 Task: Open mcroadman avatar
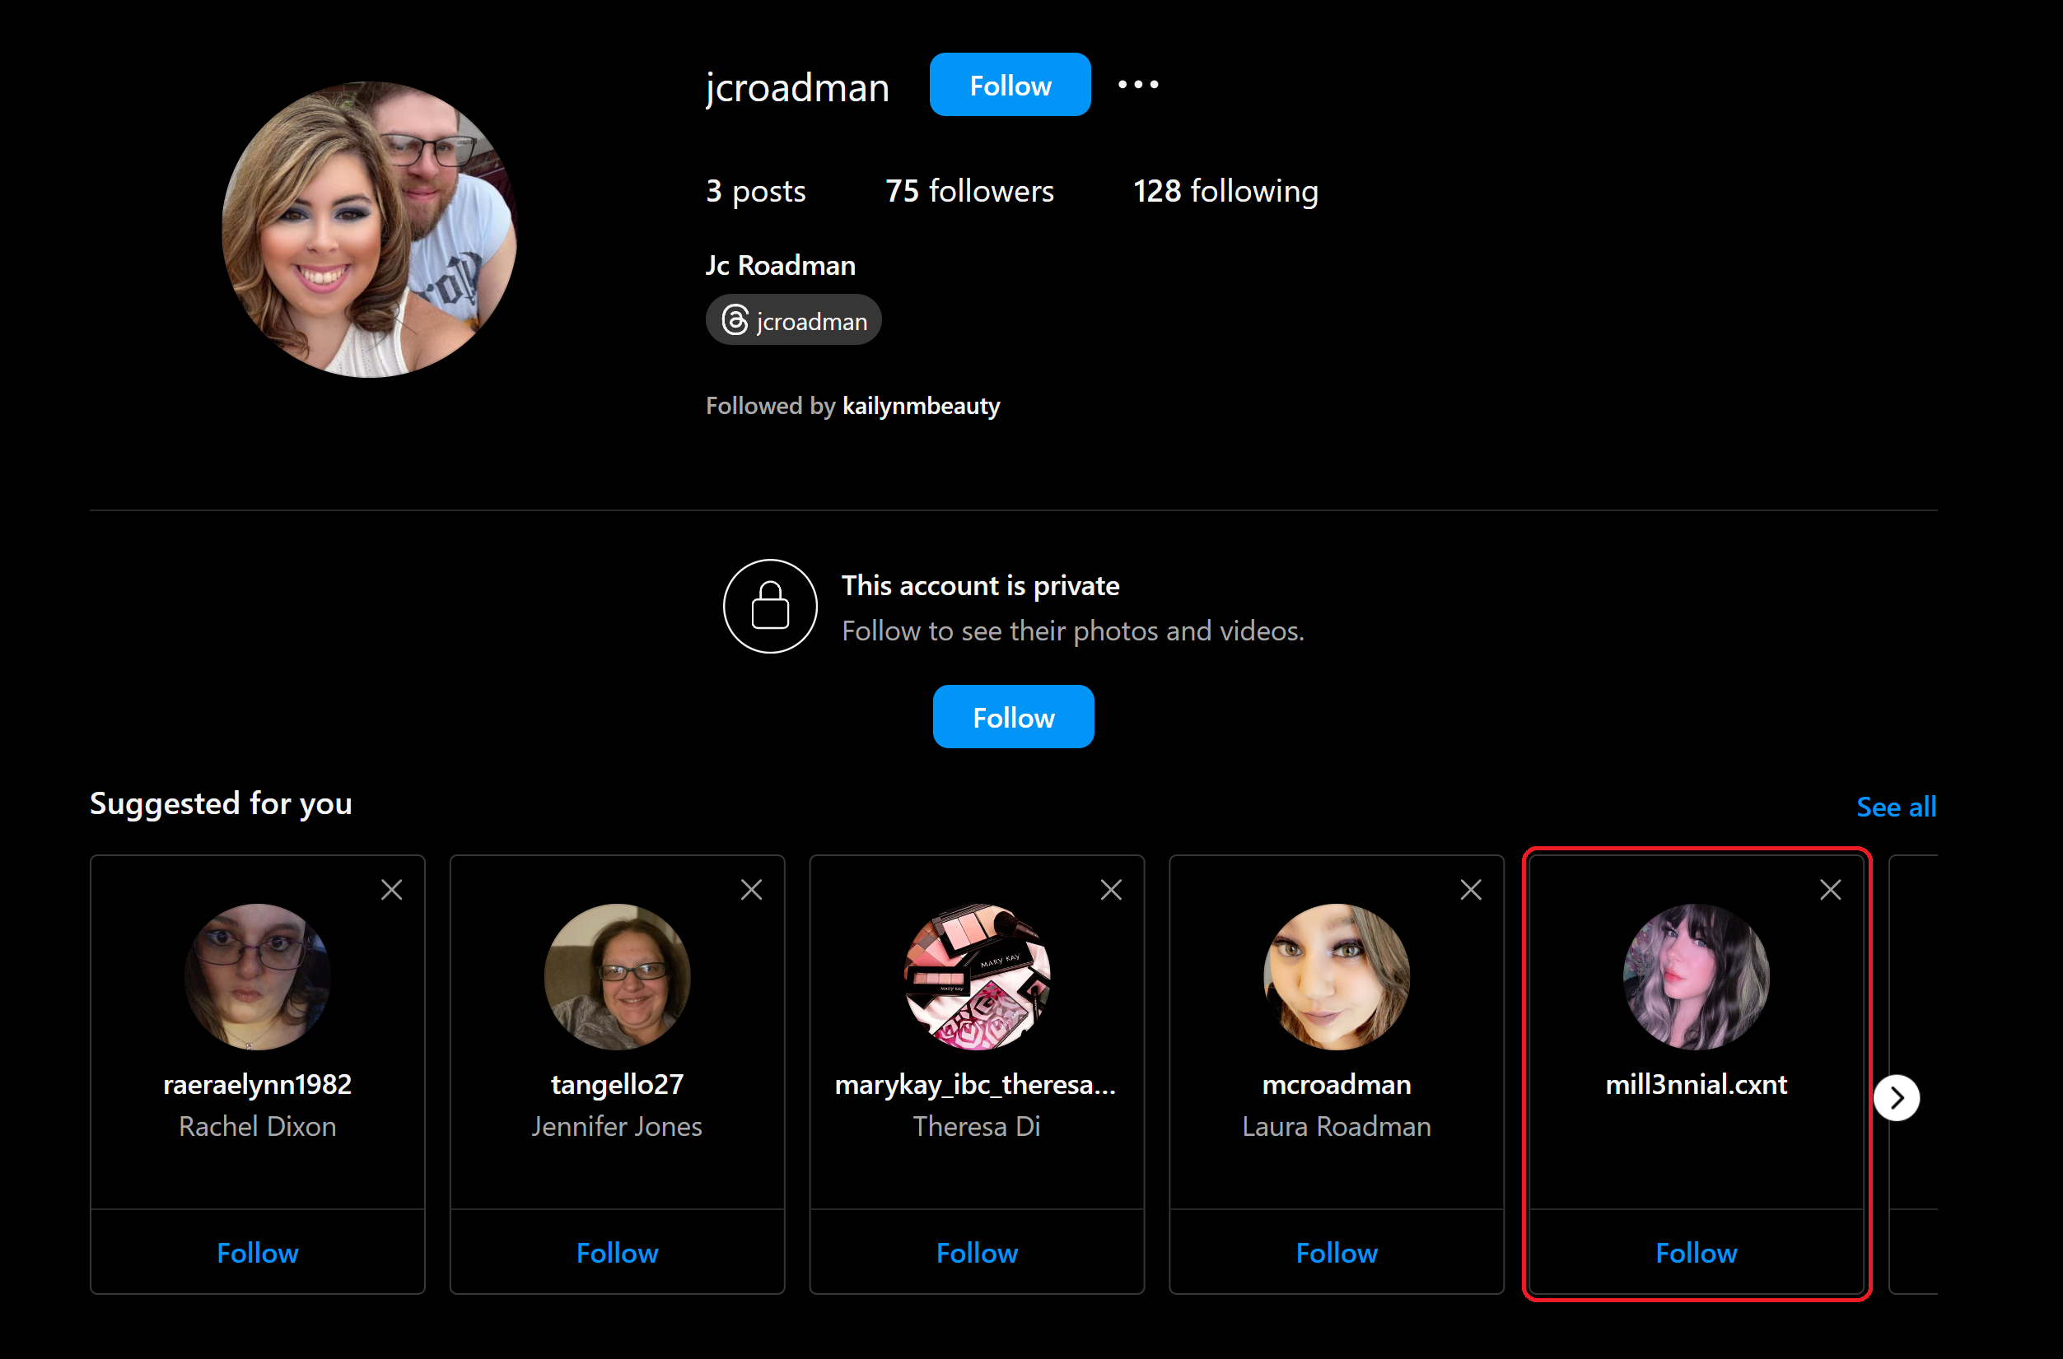pos(1337,977)
